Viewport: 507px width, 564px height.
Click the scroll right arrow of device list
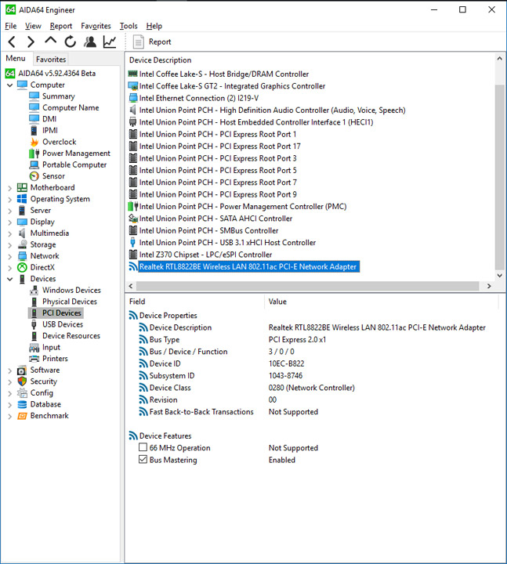(489, 286)
